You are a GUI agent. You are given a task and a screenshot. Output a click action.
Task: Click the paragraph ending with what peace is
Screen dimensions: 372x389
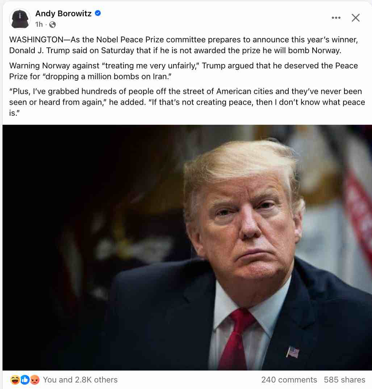pos(187,102)
